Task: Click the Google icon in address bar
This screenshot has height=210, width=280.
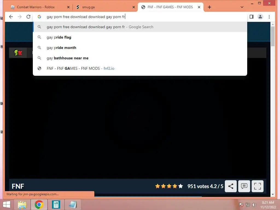Action: click(39, 17)
